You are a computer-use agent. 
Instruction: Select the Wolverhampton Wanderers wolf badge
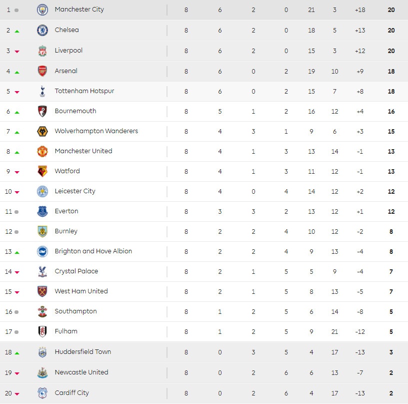tap(42, 131)
